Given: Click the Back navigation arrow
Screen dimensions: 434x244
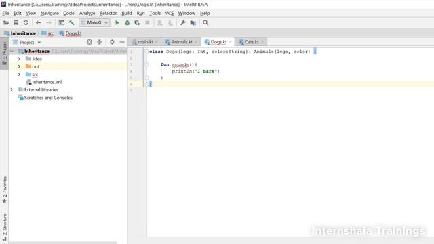Looking at the screenshot, I should (39, 22).
